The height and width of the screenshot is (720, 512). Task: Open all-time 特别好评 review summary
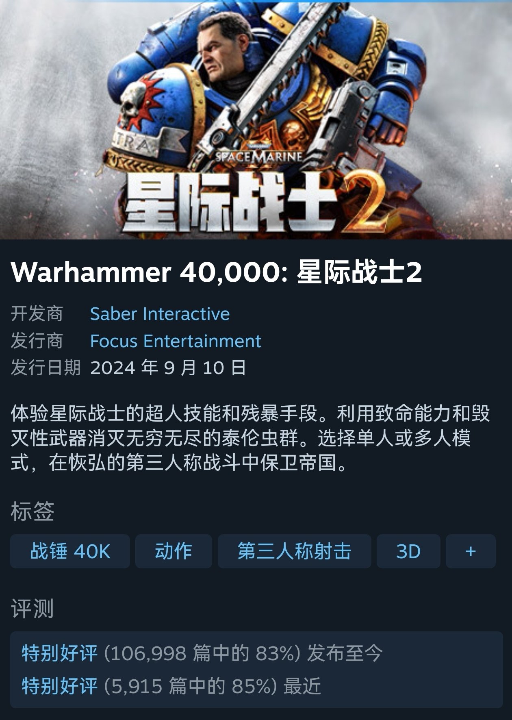(x=60, y=653)
